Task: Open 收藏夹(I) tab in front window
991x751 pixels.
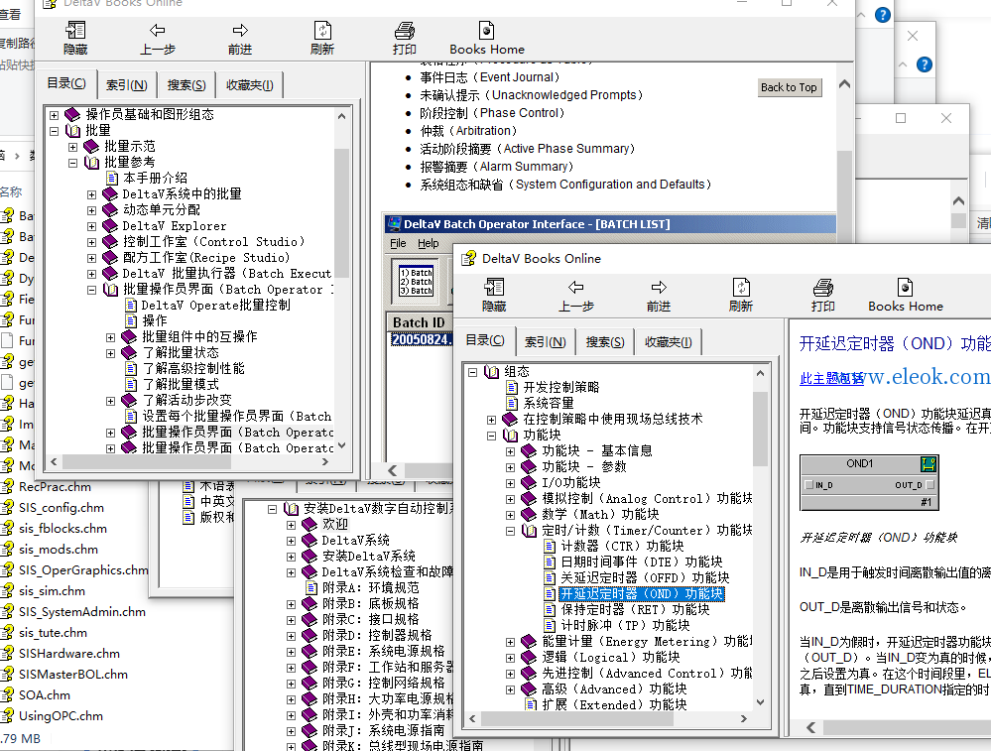Action: point(668,342)
